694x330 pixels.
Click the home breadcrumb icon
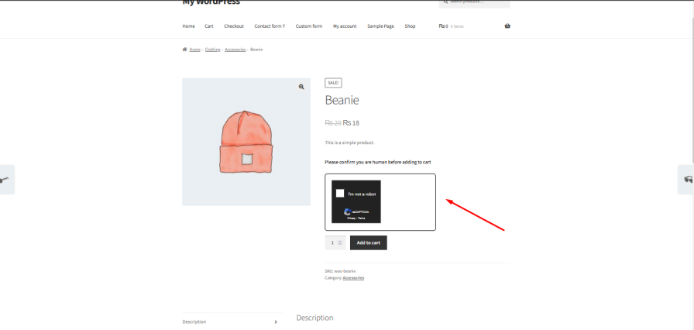(184, 50)
